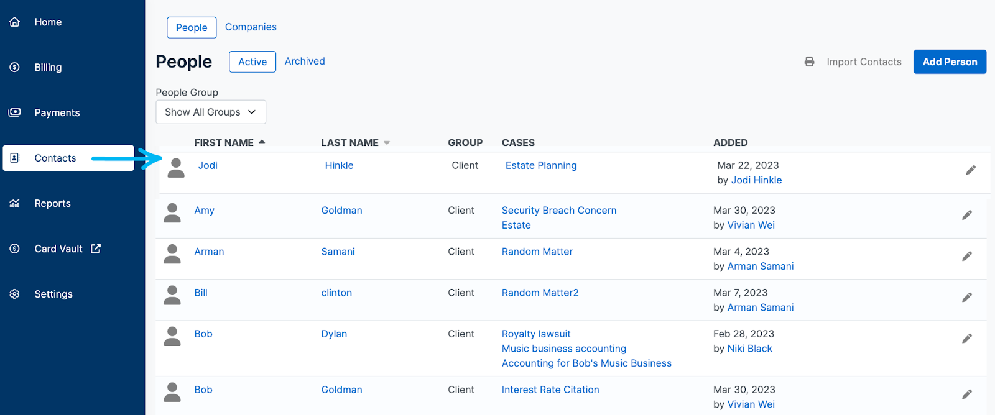Click the pencil edit icon for Bob Dylan
This screenshot has width=995, height=415.
[966, 339]
